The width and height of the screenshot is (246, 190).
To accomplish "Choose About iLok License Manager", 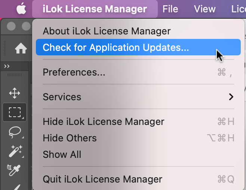I will pos(107,31).
